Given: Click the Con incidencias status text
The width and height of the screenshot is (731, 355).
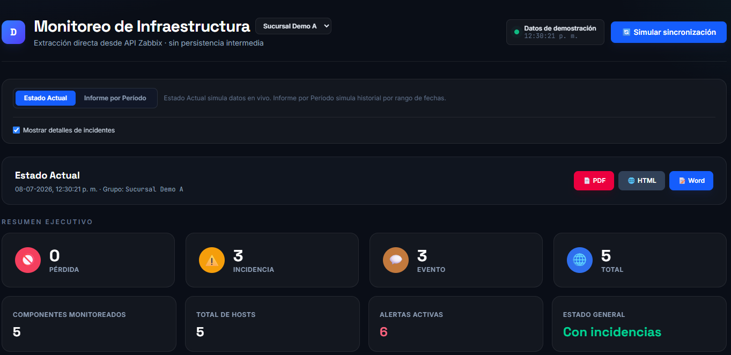Looking at the screenshot, I should point(612,332).
